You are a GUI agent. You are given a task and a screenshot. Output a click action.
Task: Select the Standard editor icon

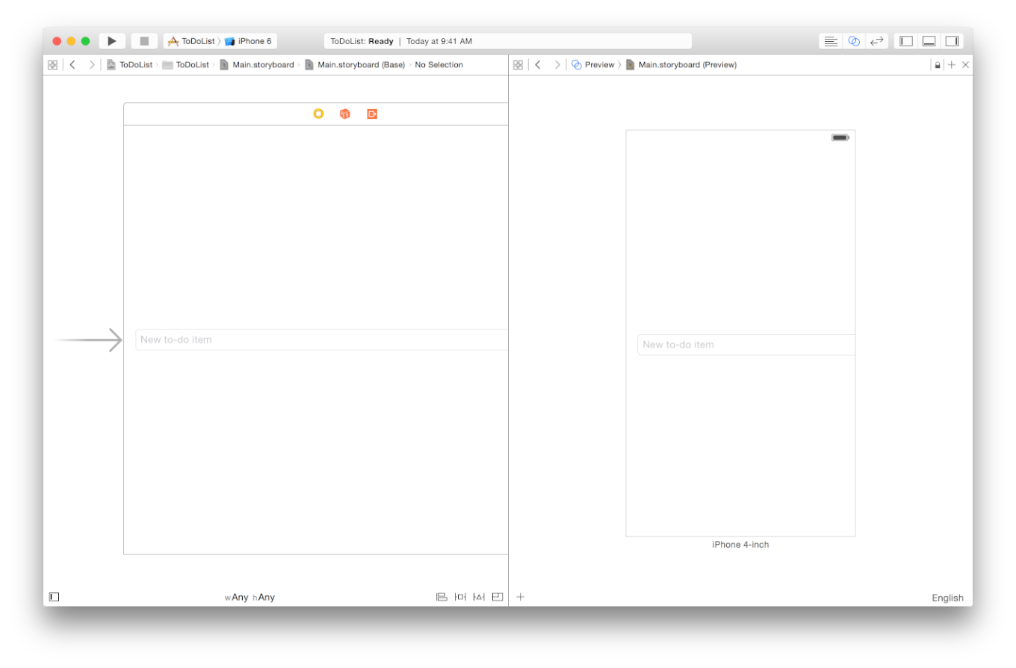831,41
